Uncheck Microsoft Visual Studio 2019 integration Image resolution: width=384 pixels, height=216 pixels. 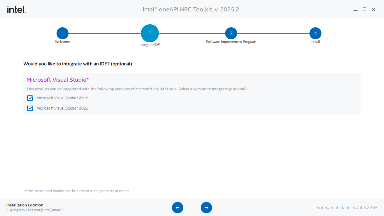coord(30,98)
